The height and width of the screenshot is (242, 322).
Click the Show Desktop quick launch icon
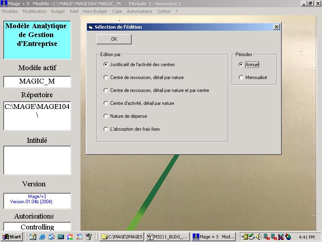[33, 237]
